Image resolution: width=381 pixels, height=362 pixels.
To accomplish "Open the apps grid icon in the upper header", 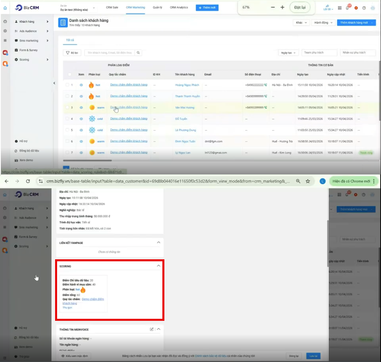I will 340,8.
